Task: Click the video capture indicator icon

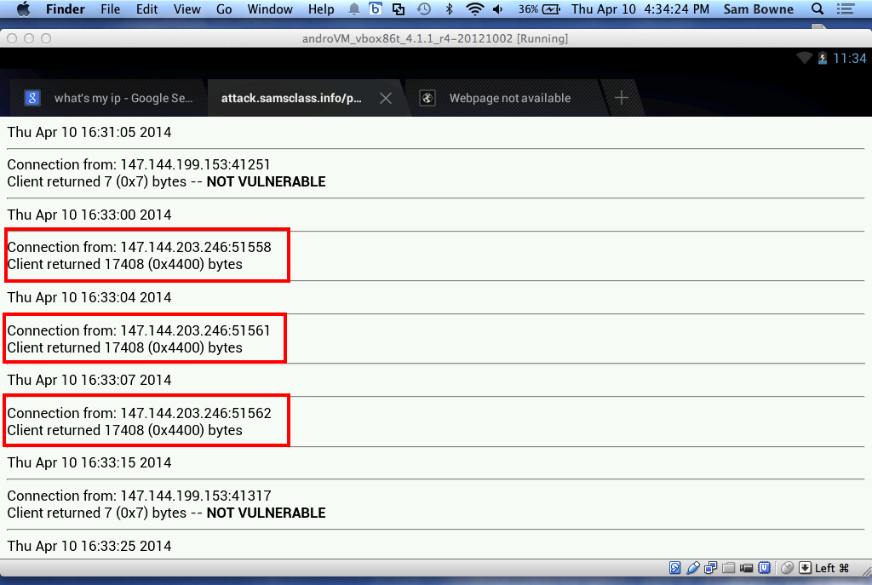Action: tap(746, 568)
